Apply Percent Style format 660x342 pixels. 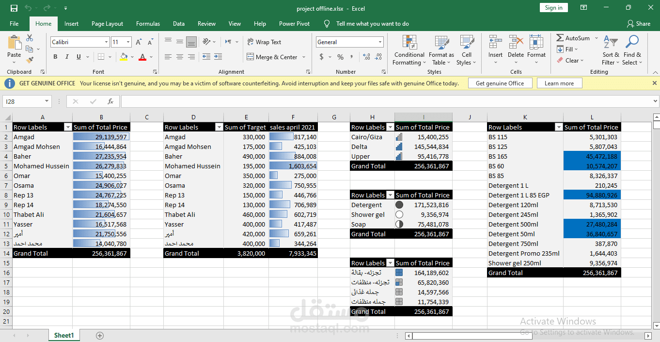340,57
